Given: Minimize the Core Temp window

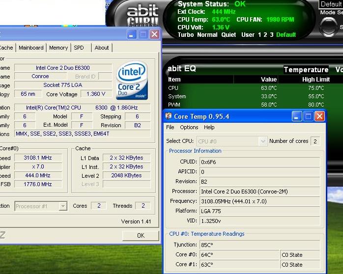Looking at the screenshot, I should pyautogui.click(x=297, y=116).
